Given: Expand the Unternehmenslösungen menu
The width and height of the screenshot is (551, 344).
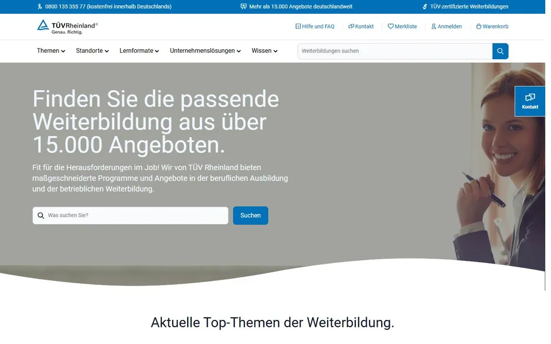Looking at the screenshot, I should 205,51.
